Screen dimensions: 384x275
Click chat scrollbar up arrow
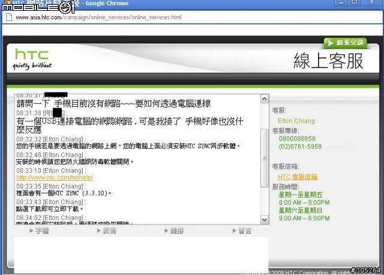tap(265, 99)
